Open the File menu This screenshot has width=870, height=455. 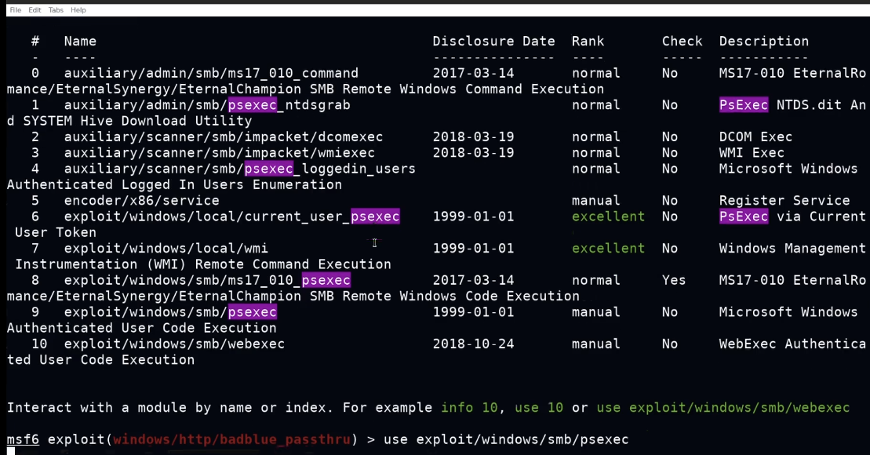[15, 10]
